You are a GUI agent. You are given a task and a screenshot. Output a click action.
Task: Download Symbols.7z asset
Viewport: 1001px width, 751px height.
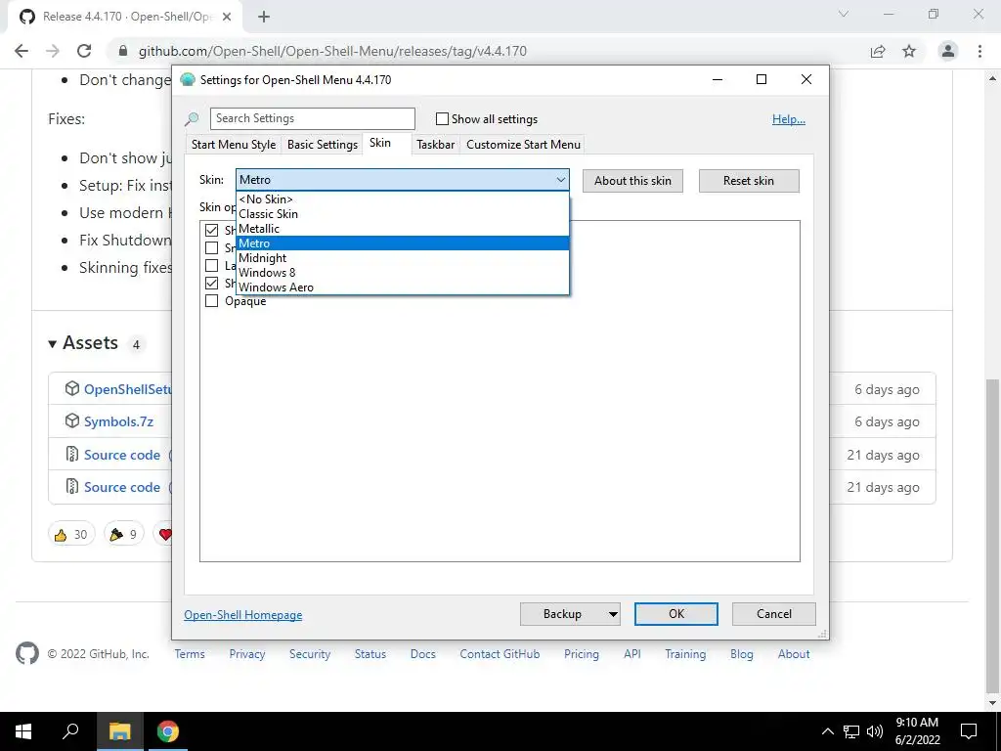(118, 421)
